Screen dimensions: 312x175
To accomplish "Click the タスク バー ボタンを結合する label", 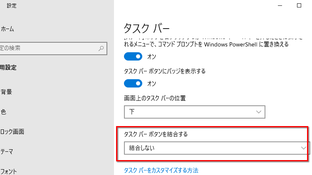I will [x=156, y=134].
